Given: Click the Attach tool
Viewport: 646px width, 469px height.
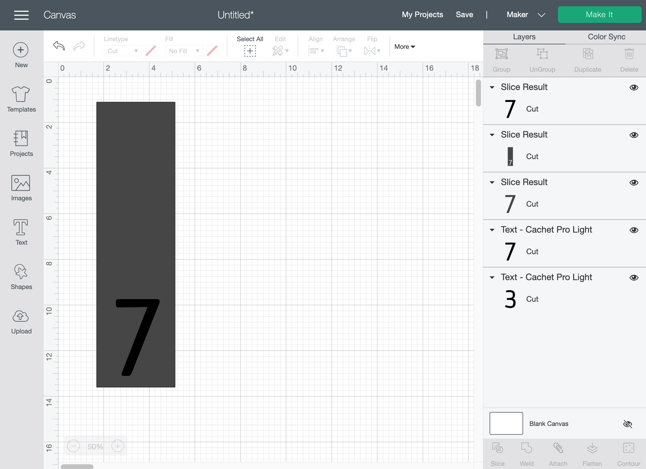Looking at the screenshot, I should tap(558, 454).
